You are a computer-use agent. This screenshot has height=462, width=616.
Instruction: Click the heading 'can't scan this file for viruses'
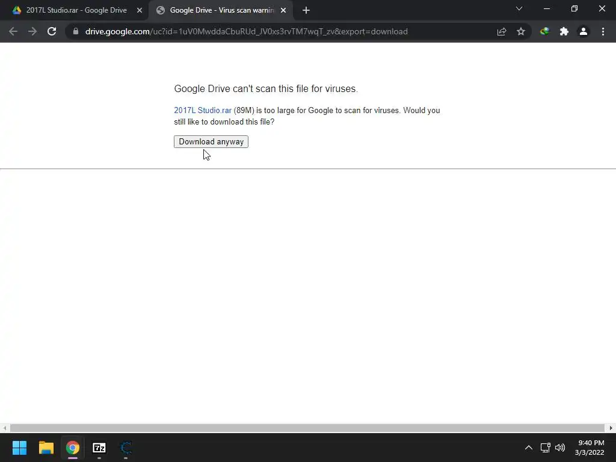point(295,89)
